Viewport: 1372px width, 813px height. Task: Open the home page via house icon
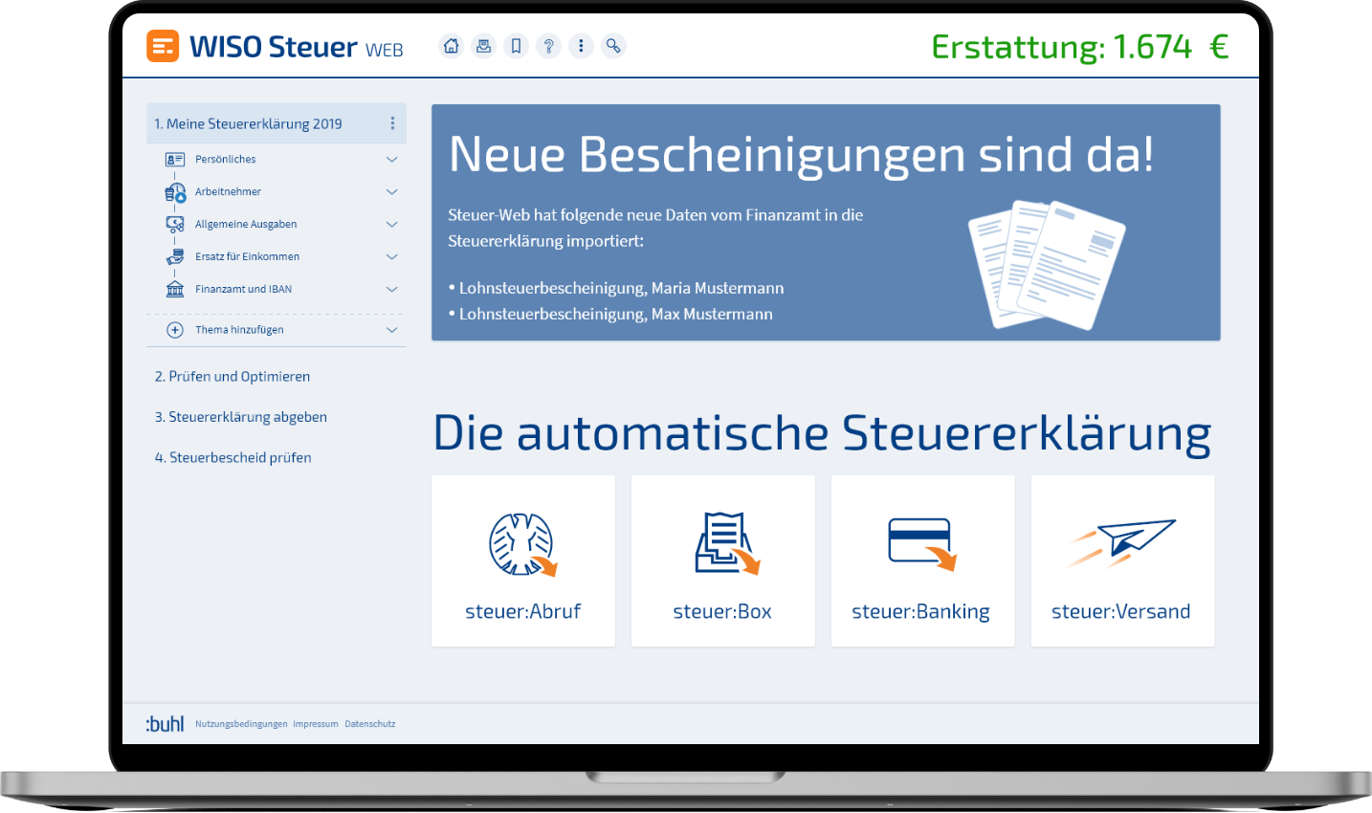pyautogui.click(x=452, y=46)
